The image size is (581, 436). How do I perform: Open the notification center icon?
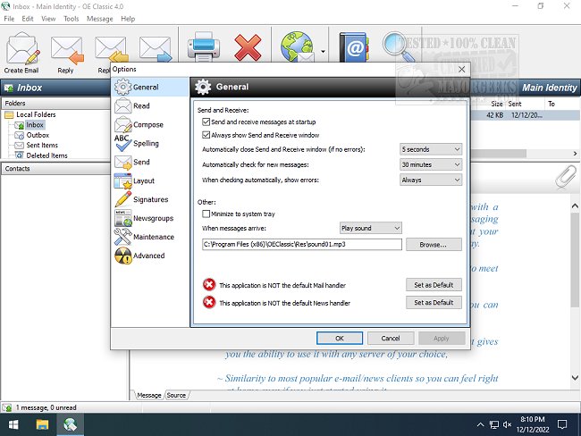562,424
